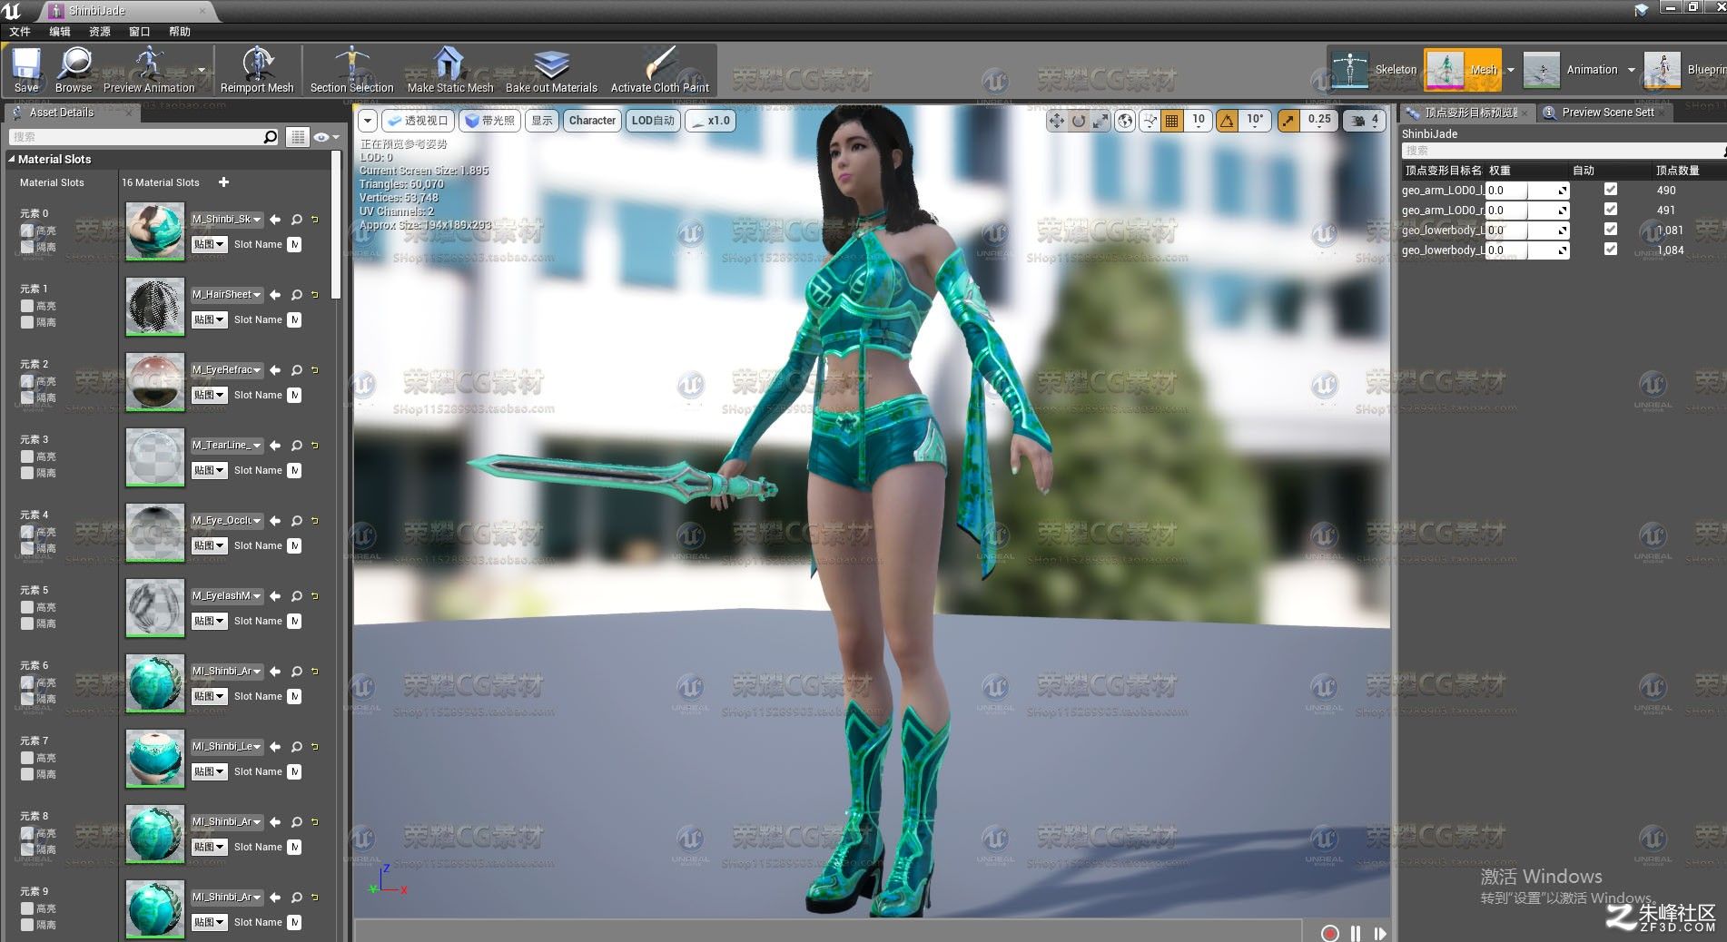Open the Preview Animation arrow dropdown
The image size is (1727, 942).
(202, 70)
